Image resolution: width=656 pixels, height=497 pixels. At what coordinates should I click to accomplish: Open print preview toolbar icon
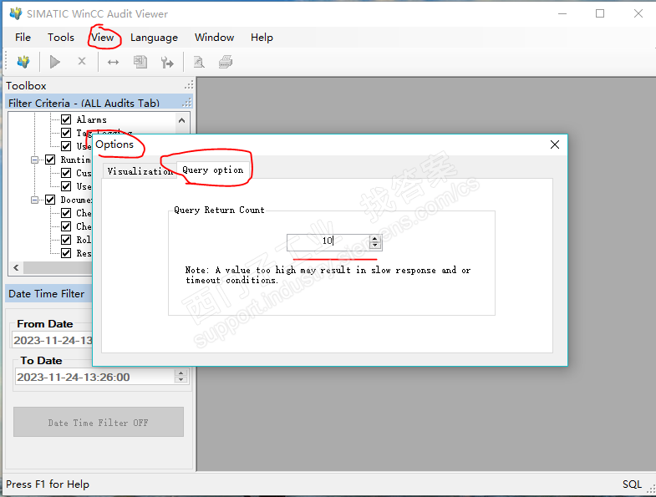[199, 62]
